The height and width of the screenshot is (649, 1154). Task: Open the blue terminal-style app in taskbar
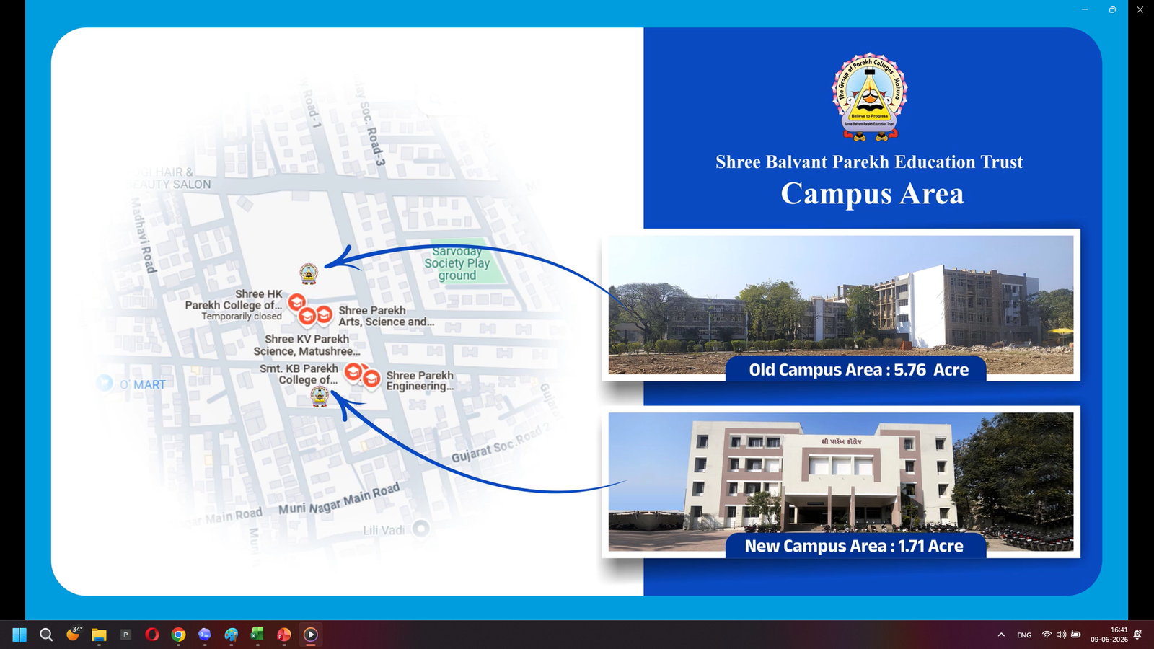(205, 635)
